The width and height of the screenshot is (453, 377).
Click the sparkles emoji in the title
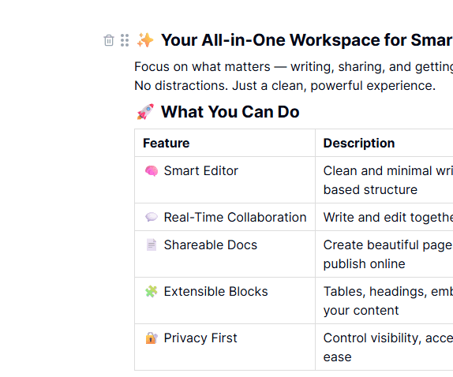point(145,40)
